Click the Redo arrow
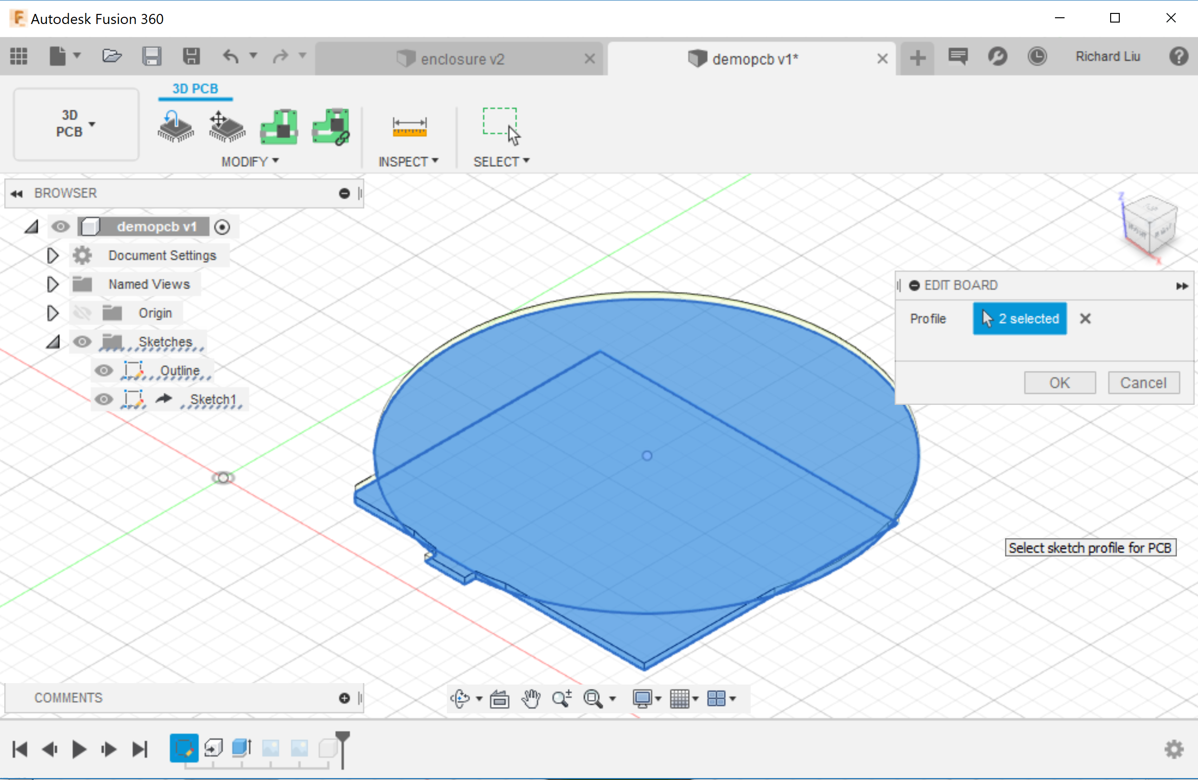This screenshot has width=1198, height=780. pos(280,56)
